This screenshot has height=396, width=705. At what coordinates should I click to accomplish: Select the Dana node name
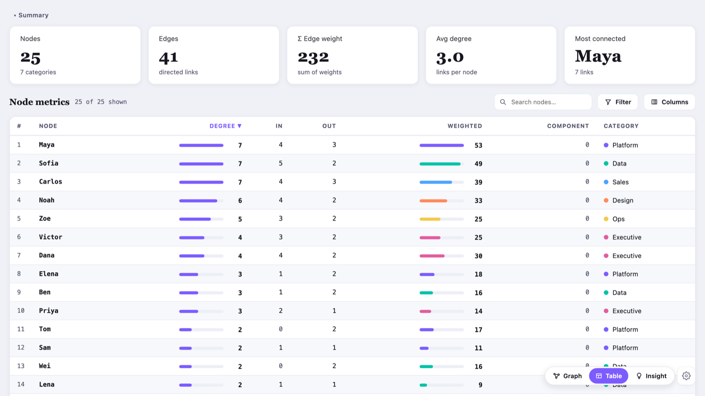pos(47,255)
